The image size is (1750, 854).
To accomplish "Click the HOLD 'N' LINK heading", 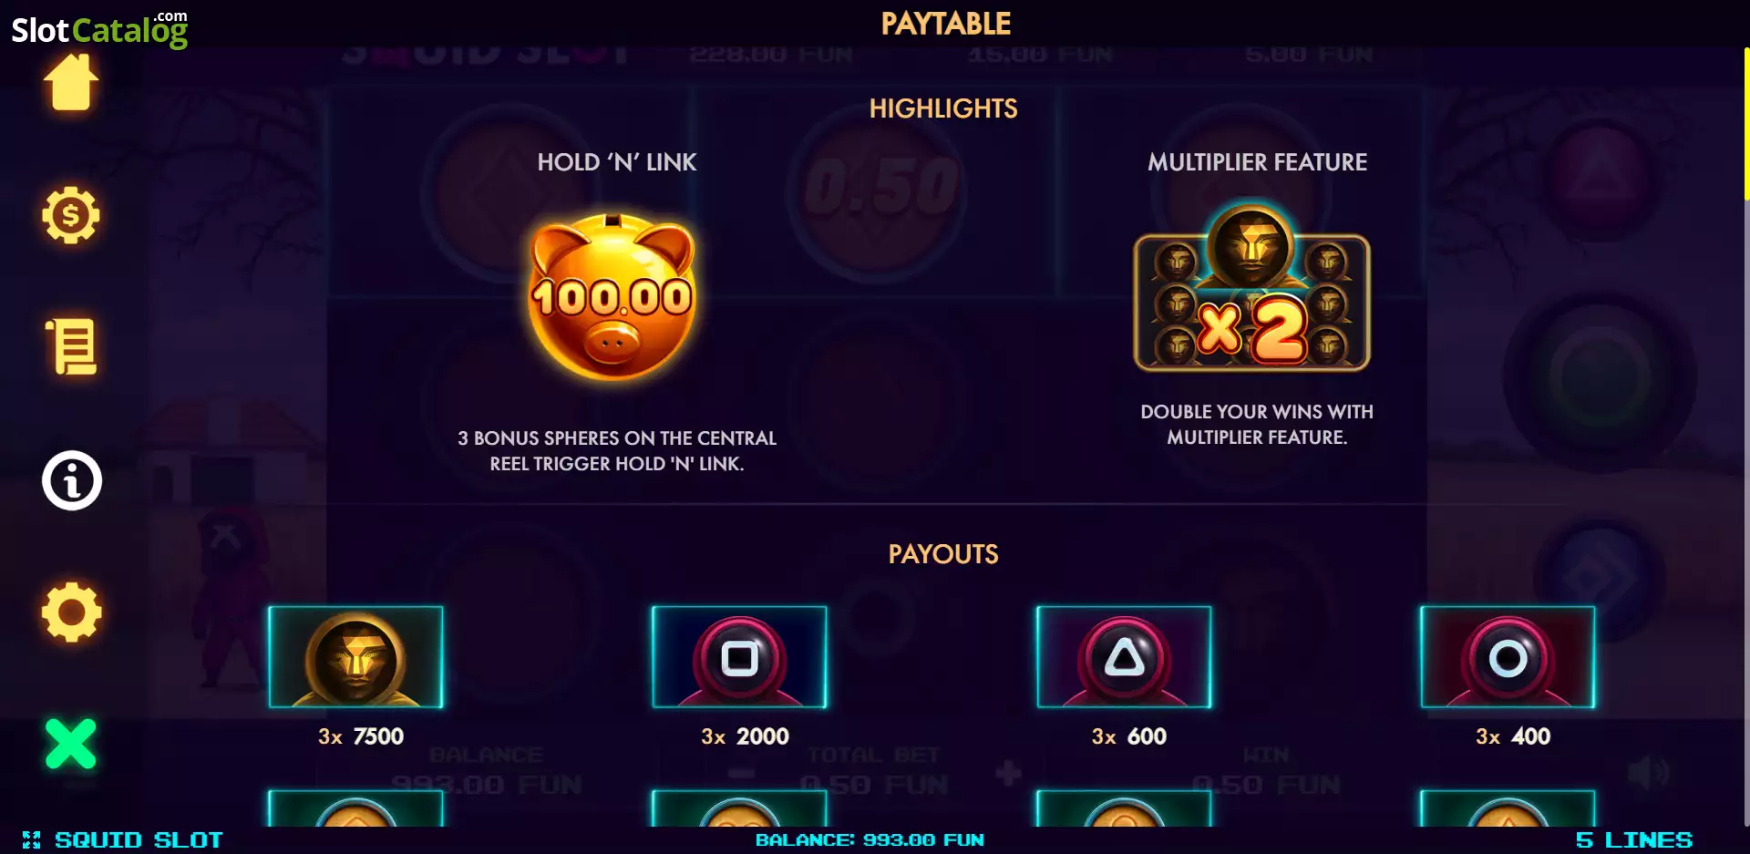I will 617,162.
